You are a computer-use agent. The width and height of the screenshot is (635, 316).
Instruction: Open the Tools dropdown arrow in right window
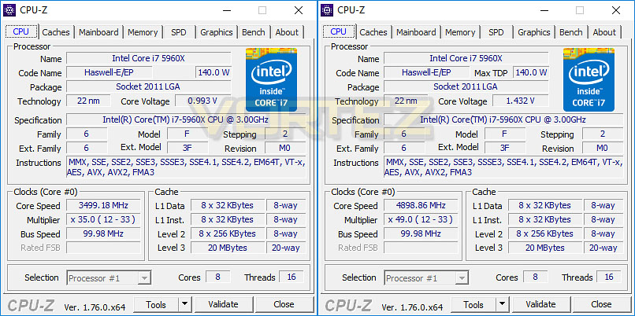click(x=502, y=304)
